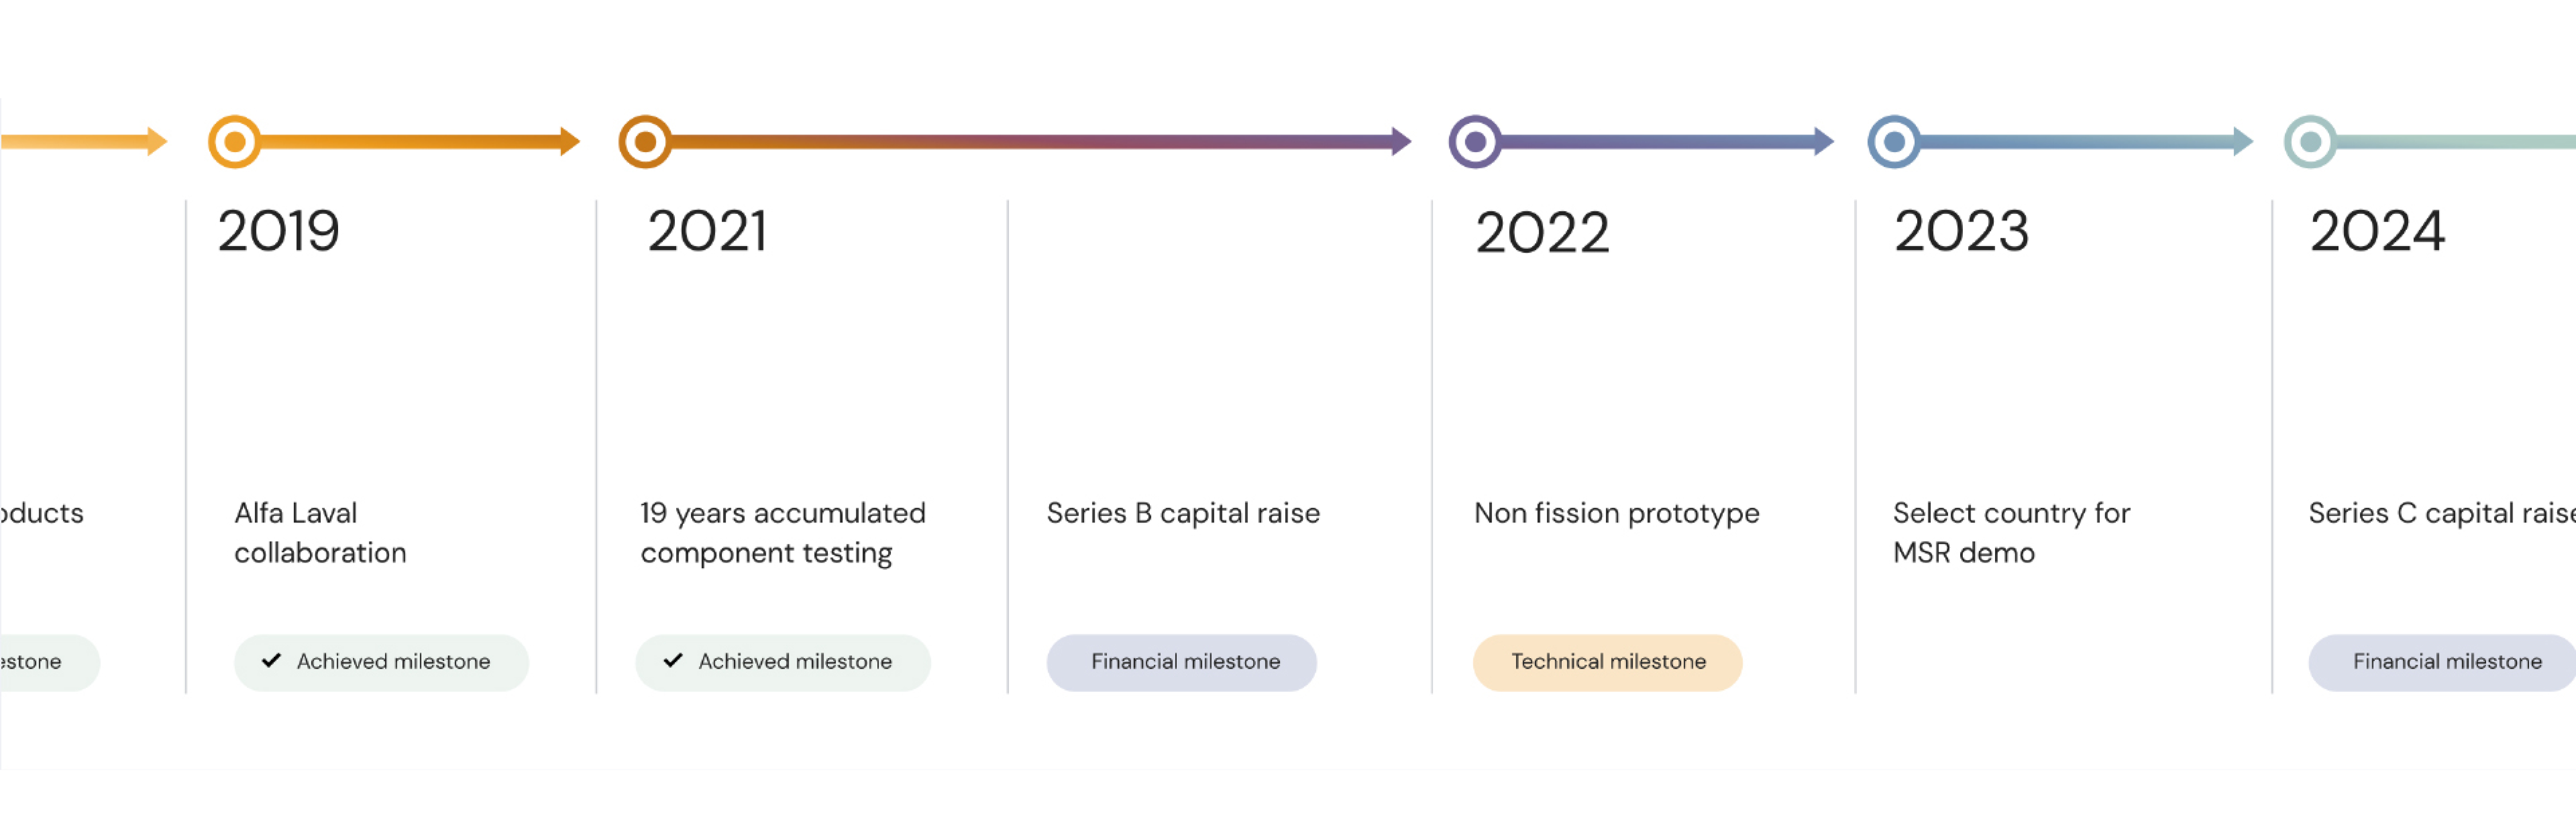The image size is (2576, 830).
Task: Click the orange arrowhead after 2019 marker
Action: (570, 141)
